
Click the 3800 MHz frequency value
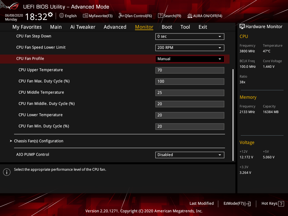[x=247, y=51]
